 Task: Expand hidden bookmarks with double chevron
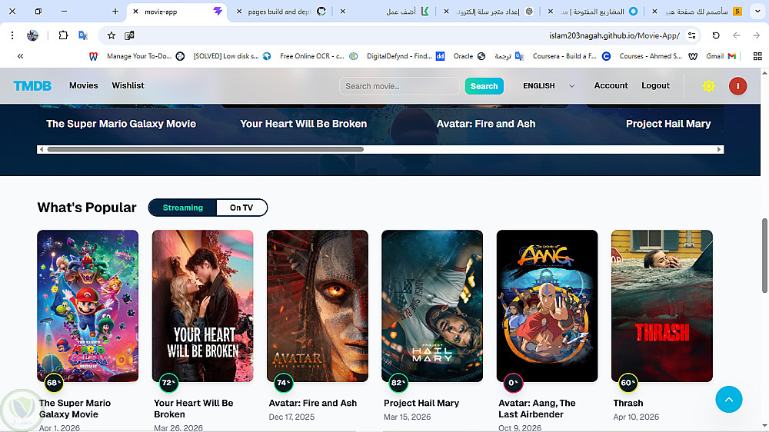point(20,56)
